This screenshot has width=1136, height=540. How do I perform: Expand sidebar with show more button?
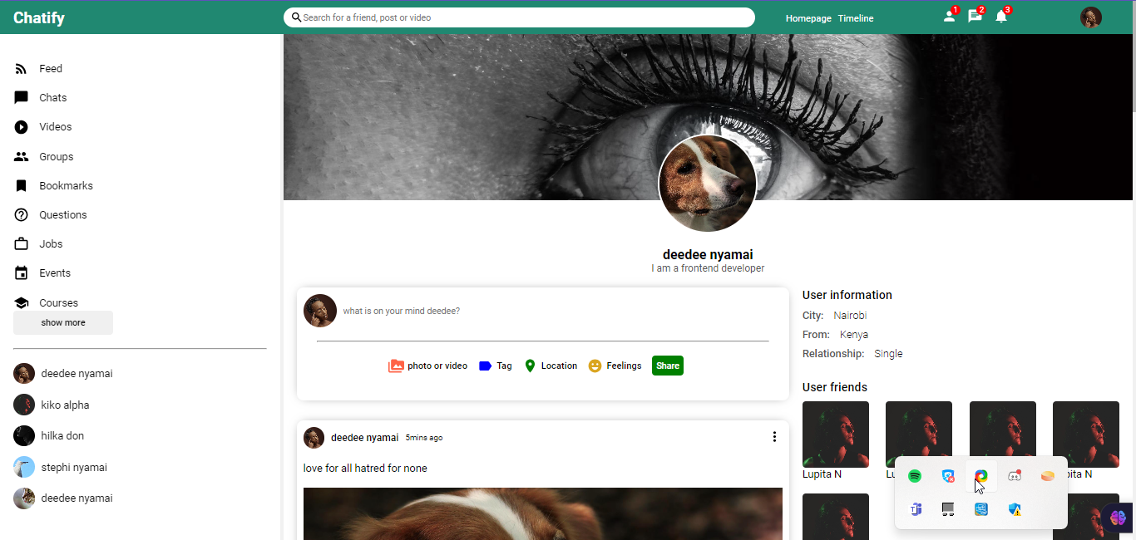(x=63, y=322)
